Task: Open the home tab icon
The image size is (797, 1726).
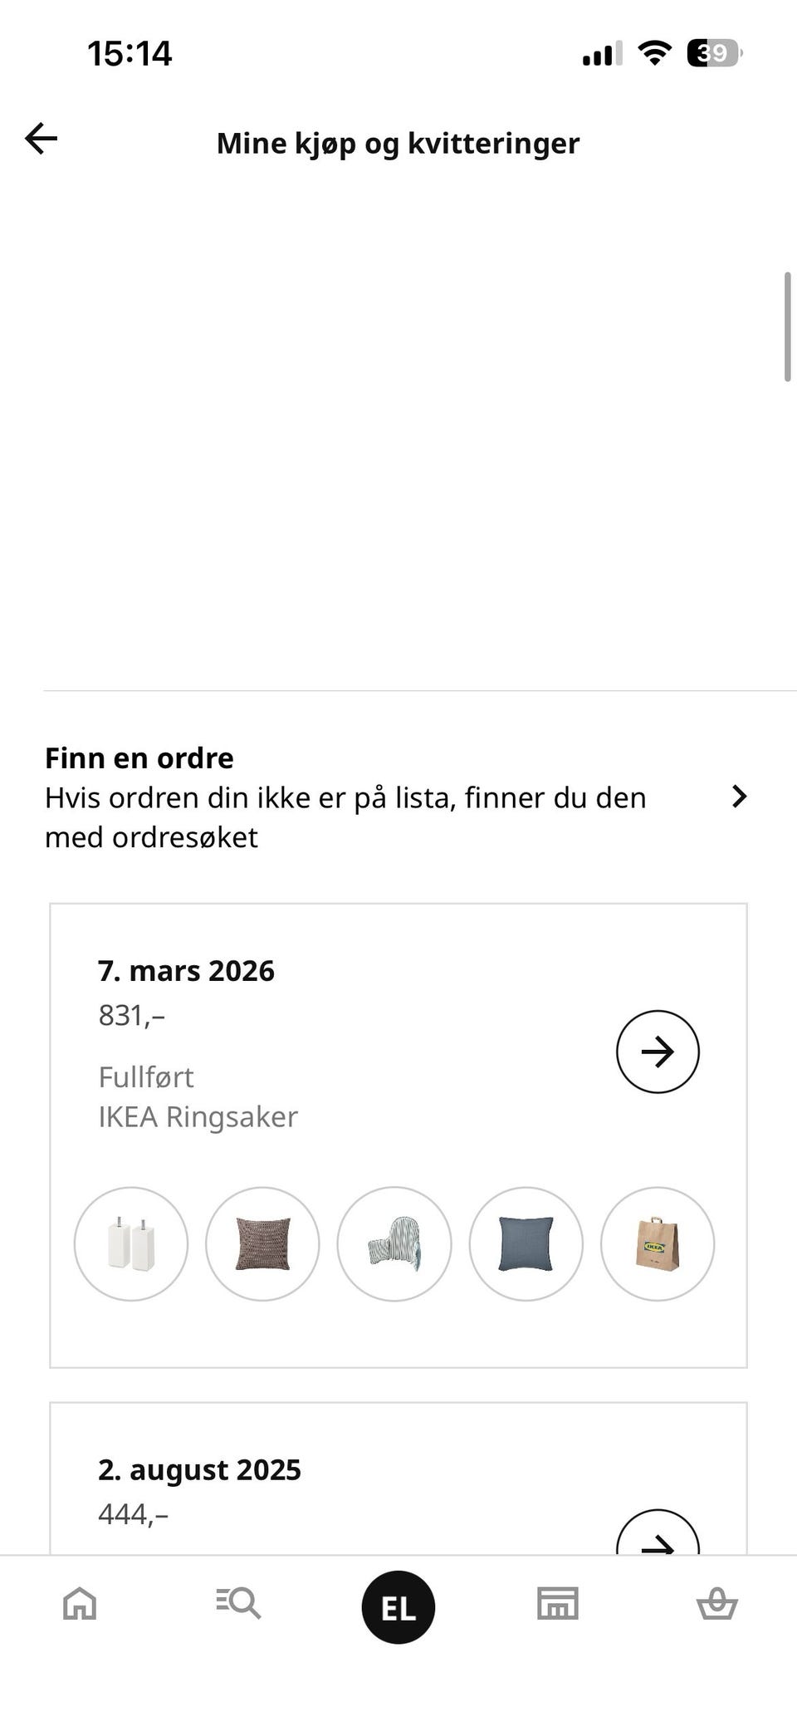Action: point(80,1603)
